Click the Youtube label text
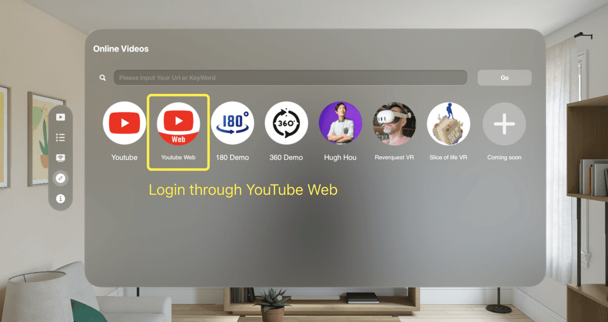Viewport: 608px width, 322px height. click(124, 157)
